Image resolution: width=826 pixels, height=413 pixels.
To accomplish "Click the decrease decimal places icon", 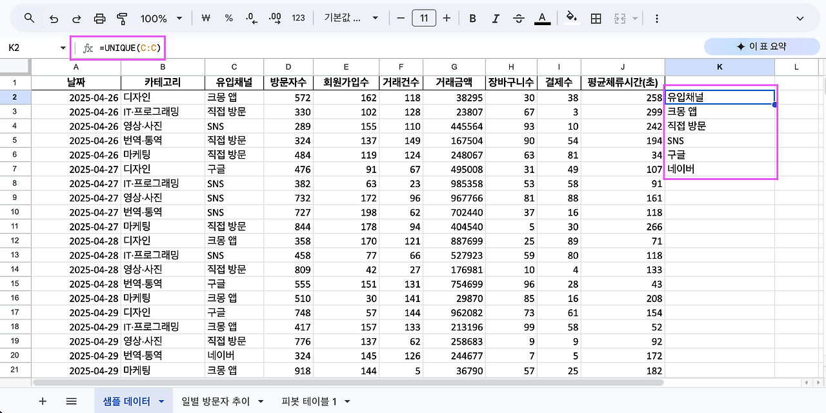I will coord(251,17).
